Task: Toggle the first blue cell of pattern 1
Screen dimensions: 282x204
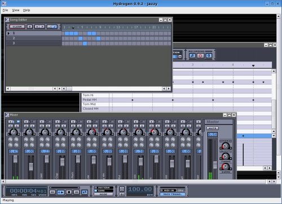Action: (67, 33)
